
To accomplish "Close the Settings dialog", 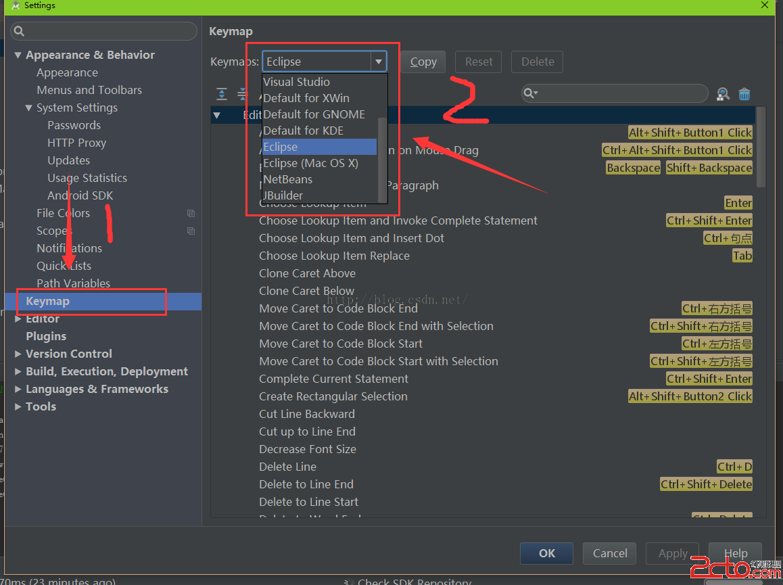I will pos(765,5).
